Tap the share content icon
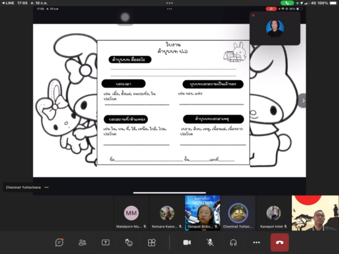The image size is (339, 254). [x=105, y=242]
